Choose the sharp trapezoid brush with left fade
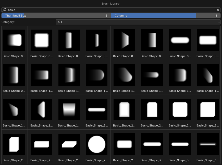This screenshot has width=222, height=165. (124, 40)
